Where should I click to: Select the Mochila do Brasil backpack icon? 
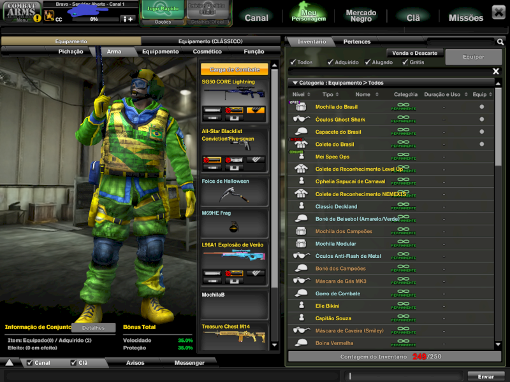(x=301, y=106)
